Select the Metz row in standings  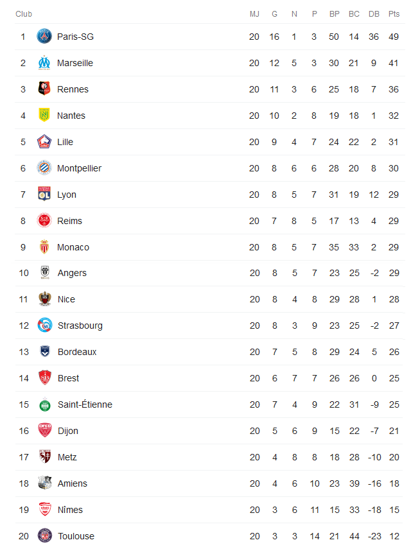pos(209,457)
